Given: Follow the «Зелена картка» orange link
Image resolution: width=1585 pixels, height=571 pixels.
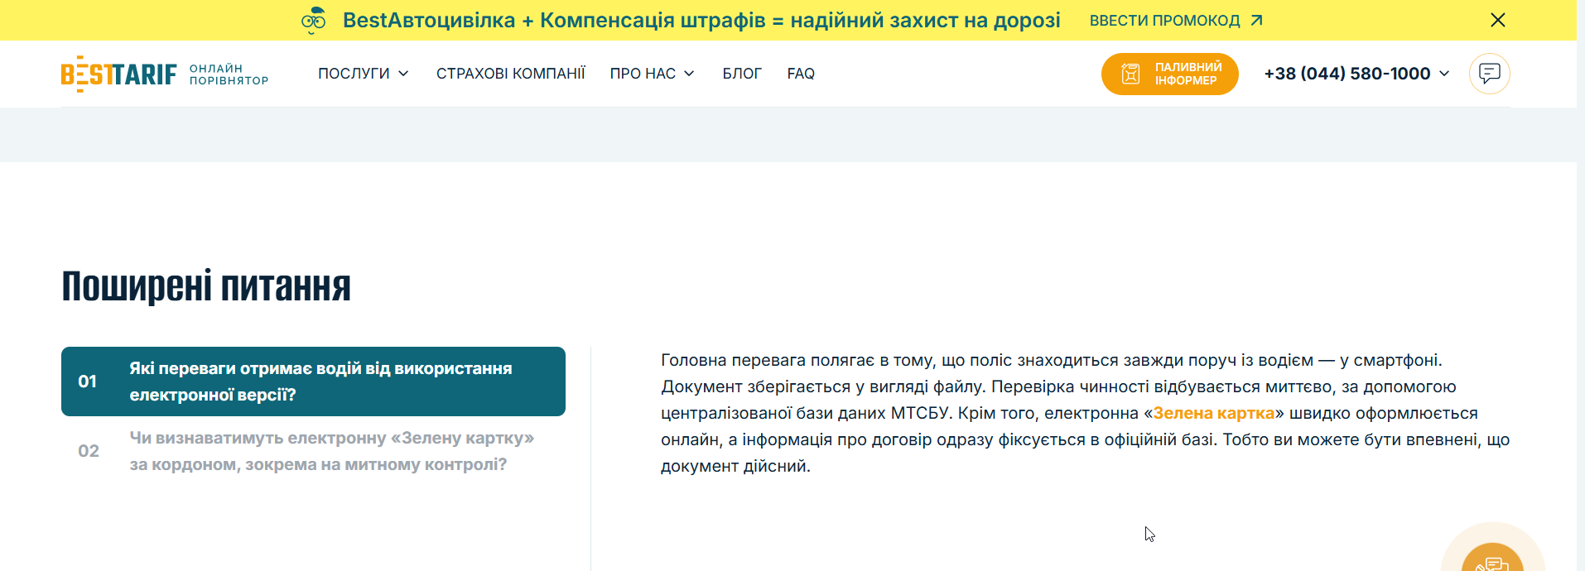Looking at the screenshot, I should [1213, 413].
